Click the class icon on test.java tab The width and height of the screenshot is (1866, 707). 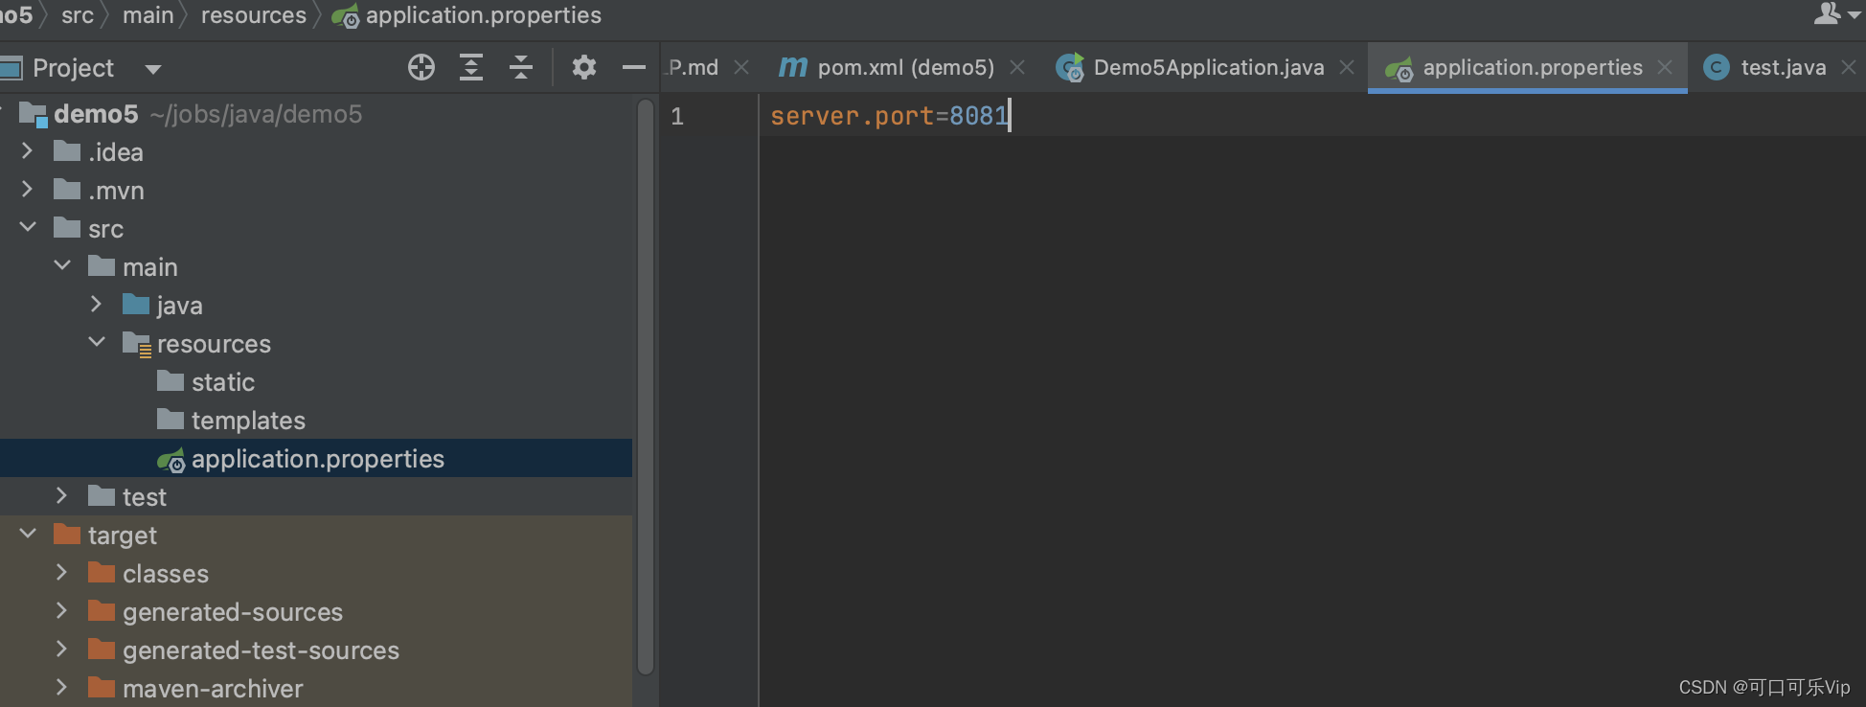(1717, 67)
